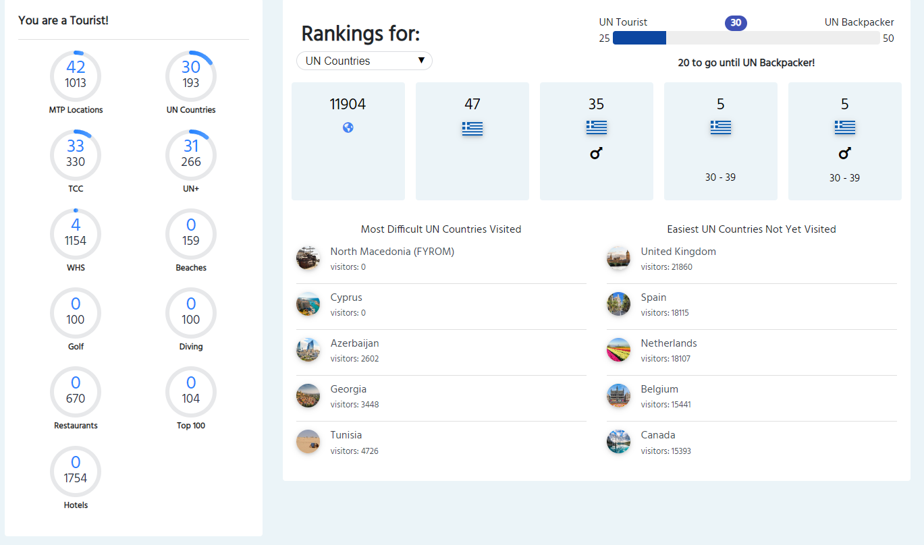924x545 pixels.
Task: Open the United Kingdom country link
Action: 678,252
